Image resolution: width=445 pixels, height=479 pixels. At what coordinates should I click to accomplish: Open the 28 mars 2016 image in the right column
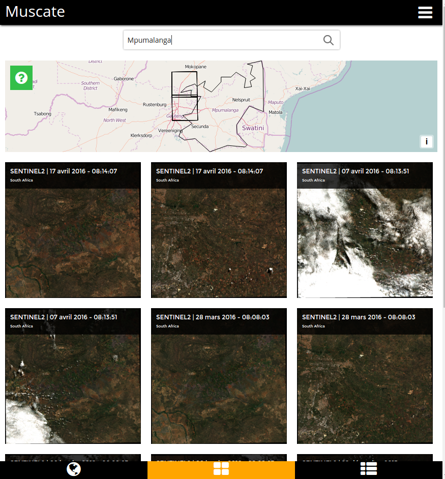coord(365,376)
